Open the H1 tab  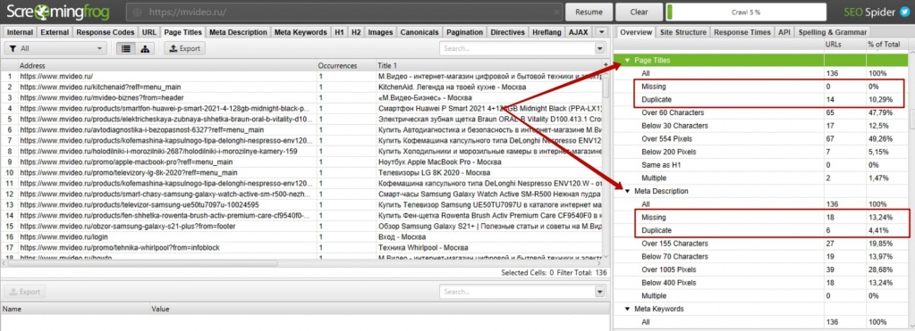pos(339,33)
